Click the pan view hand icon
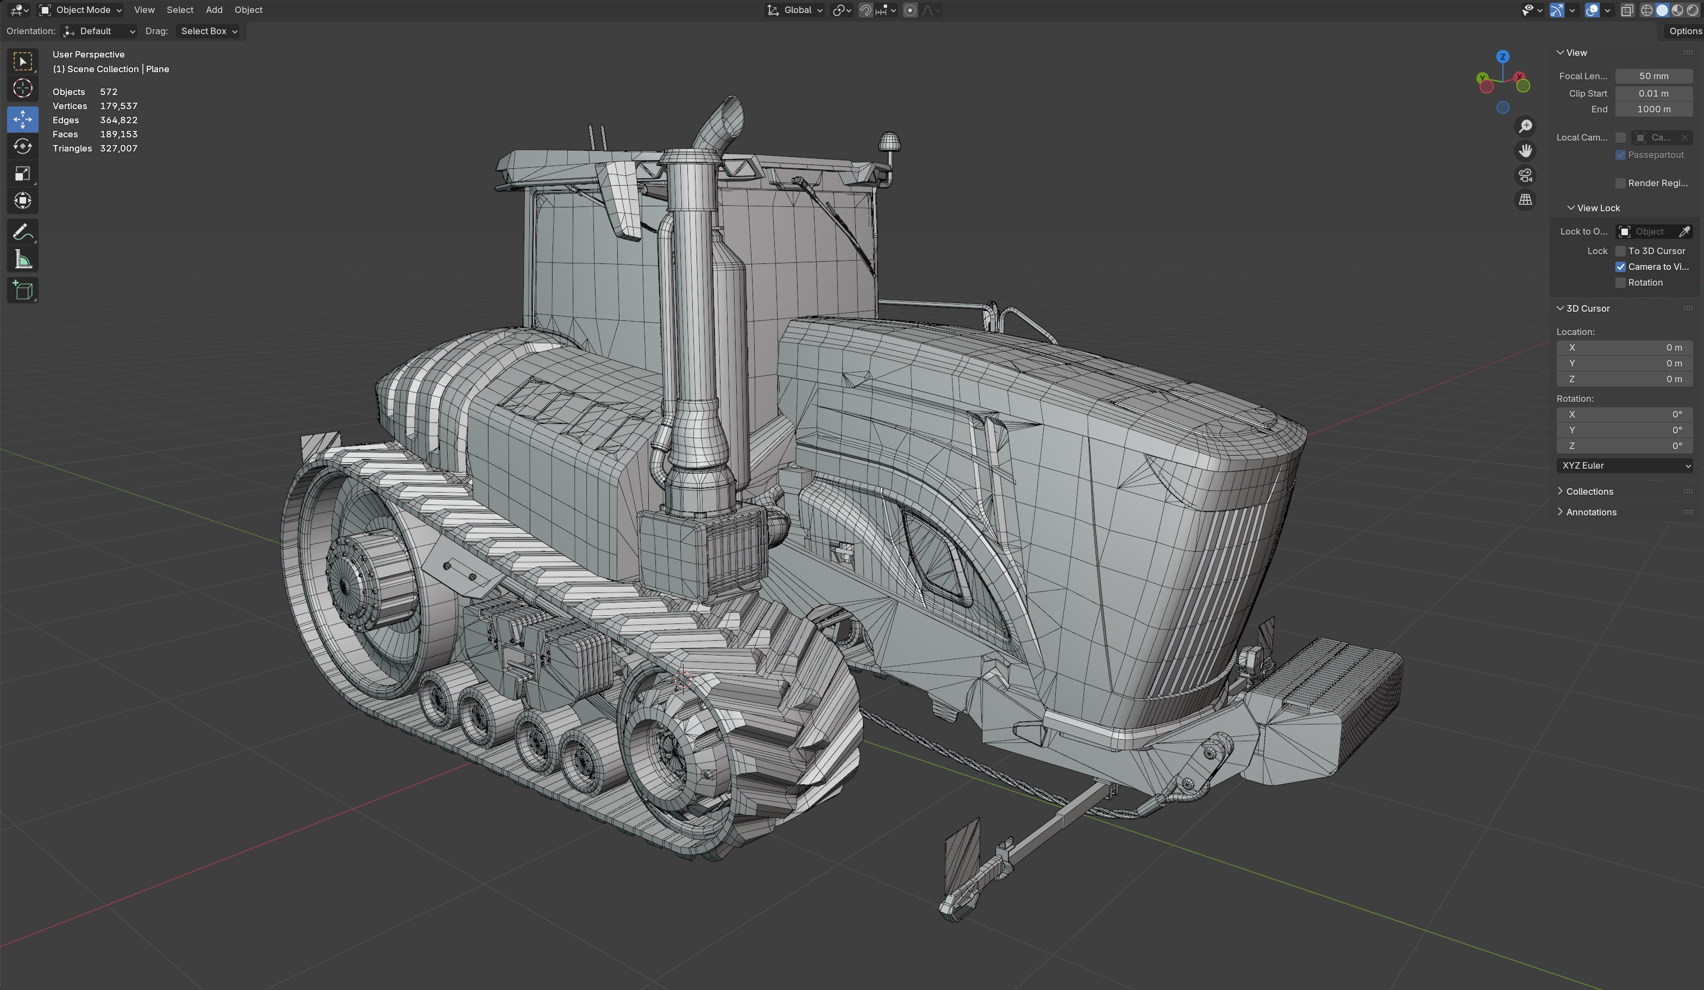Image resolution: width=1704 pixels, height=990 pixels. pyautogui.click(x=1525, y=150)
